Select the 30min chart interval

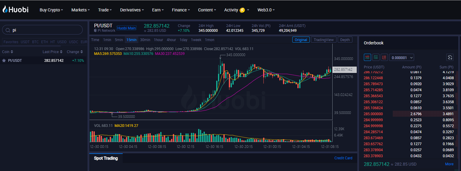[x=145, y=40]
